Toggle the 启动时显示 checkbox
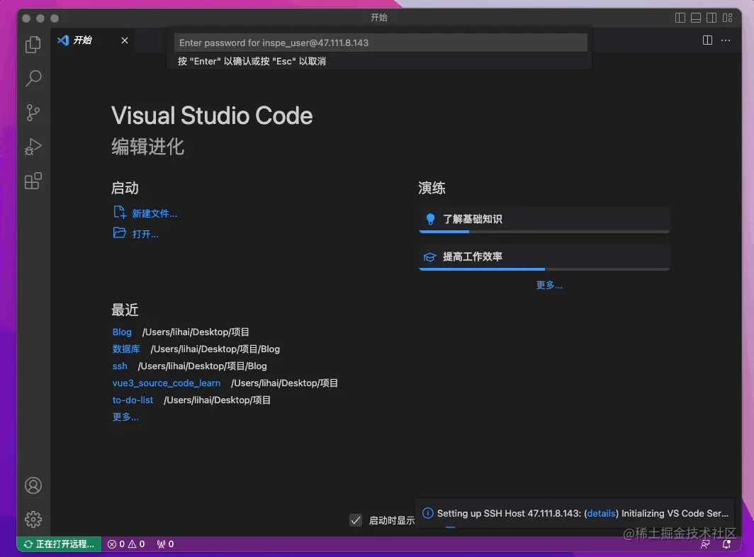 [x=356, y=520]
